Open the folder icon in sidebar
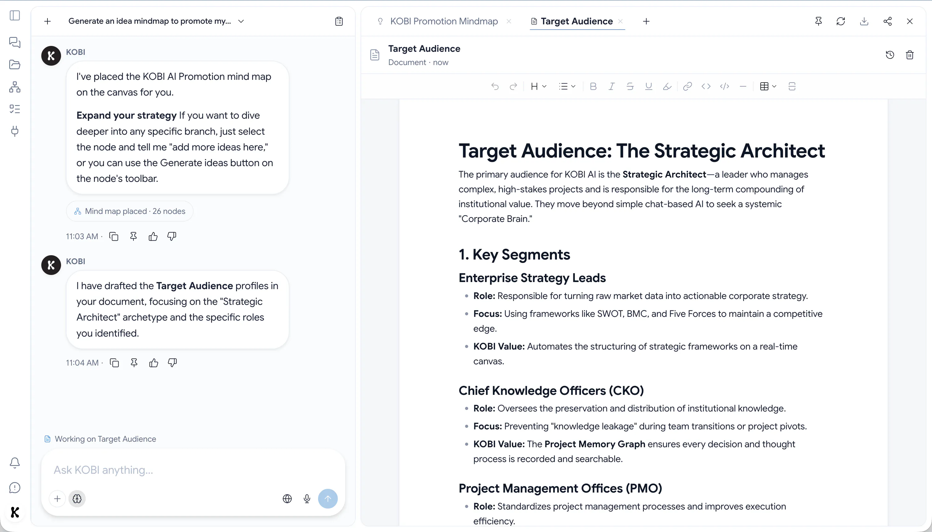 pyautogui.click(x=14, y=65)
